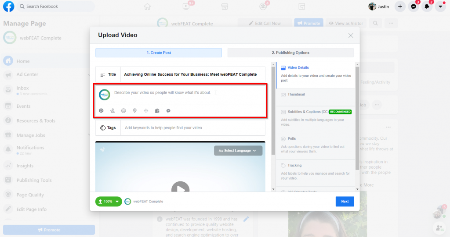Open the Gaming icon in top bar

tap(301, 6)
